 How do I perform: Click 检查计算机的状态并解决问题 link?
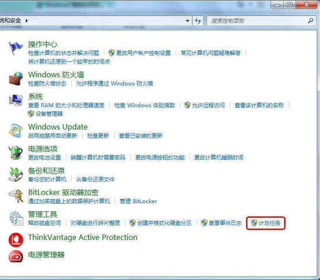coord(63,53)
